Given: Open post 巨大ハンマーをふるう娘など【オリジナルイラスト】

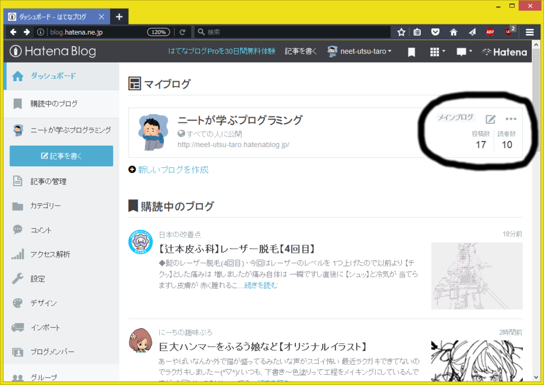Looking at the screenshot, I should 263,347.
